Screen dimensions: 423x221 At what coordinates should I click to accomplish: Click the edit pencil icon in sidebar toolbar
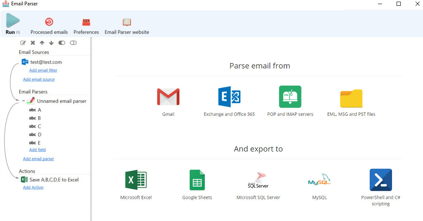[x=24, y=43]
